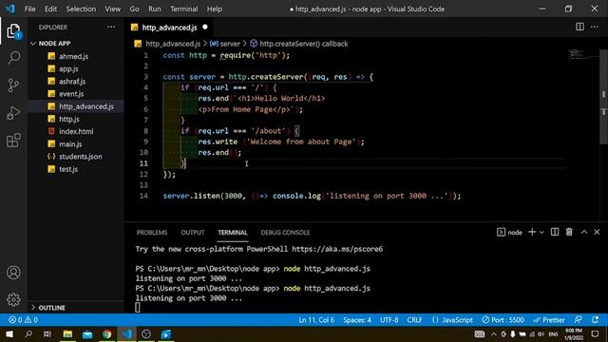Open the Accounts menu icon
Screen dimensions: 608x342
13,273
